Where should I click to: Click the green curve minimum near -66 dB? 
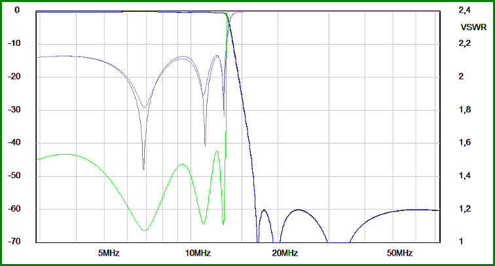[145, 230]
